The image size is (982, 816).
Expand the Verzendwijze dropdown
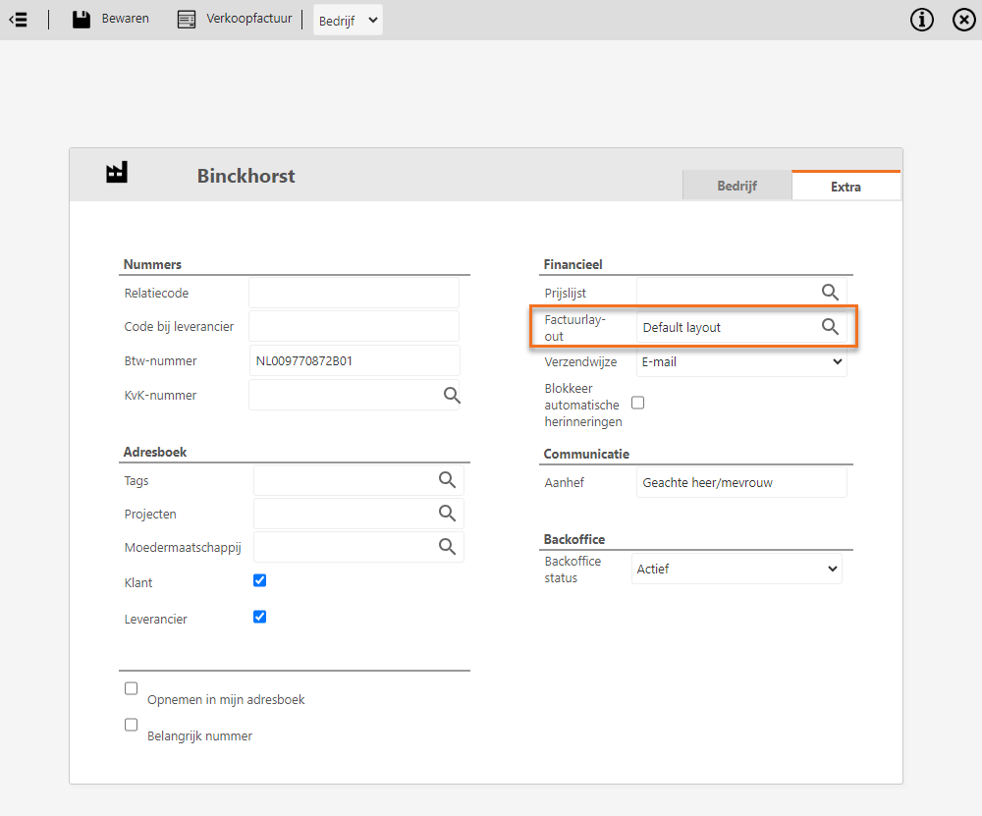click(741, 361)
